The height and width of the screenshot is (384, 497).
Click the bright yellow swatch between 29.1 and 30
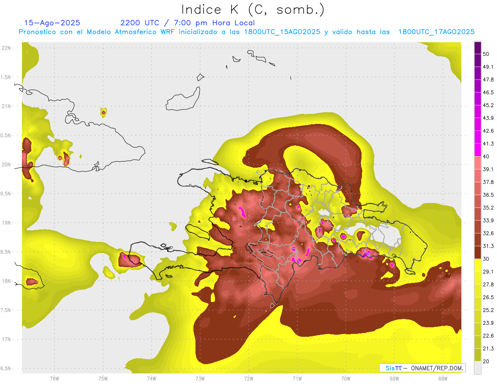point(478,265)
